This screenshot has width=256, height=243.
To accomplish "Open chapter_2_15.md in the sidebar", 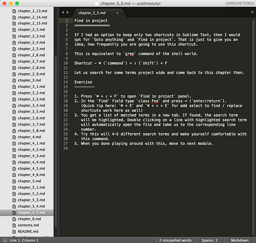I will 32,23.
